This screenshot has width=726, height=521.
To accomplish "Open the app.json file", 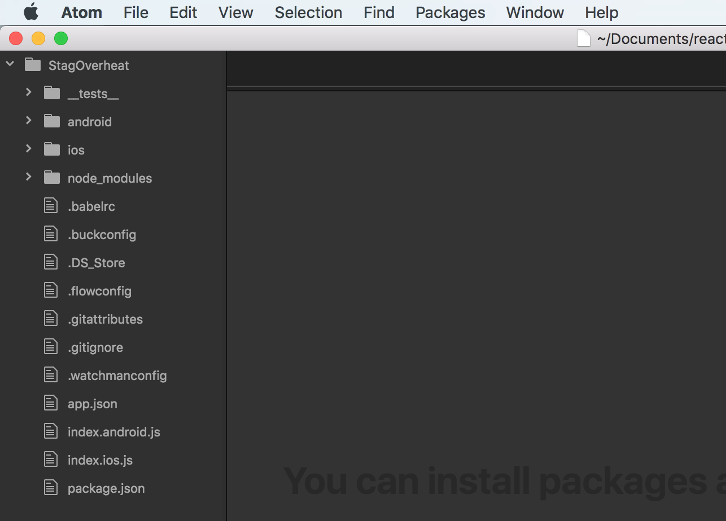I will [x=93, y=404].
